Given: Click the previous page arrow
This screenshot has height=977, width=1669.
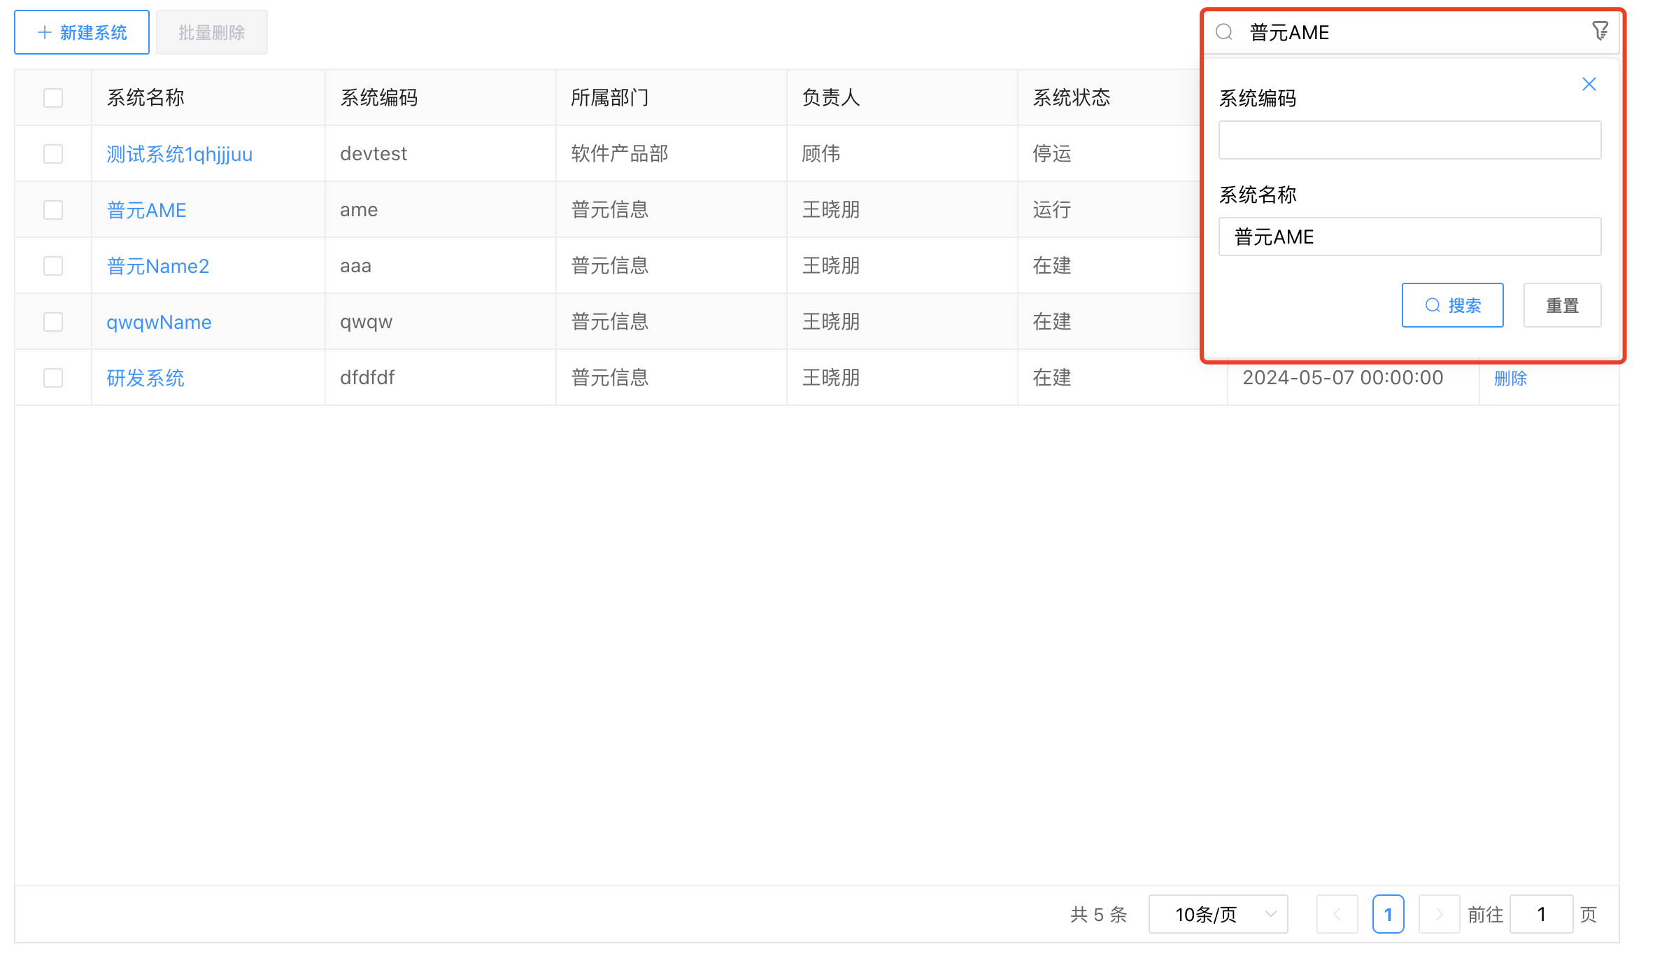Looking at the screenshot, I should click(x=1337, y=914).
